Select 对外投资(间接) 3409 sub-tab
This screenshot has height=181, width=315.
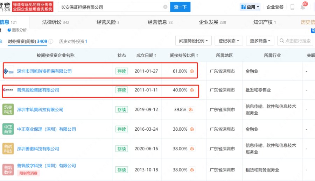(27, 41)
